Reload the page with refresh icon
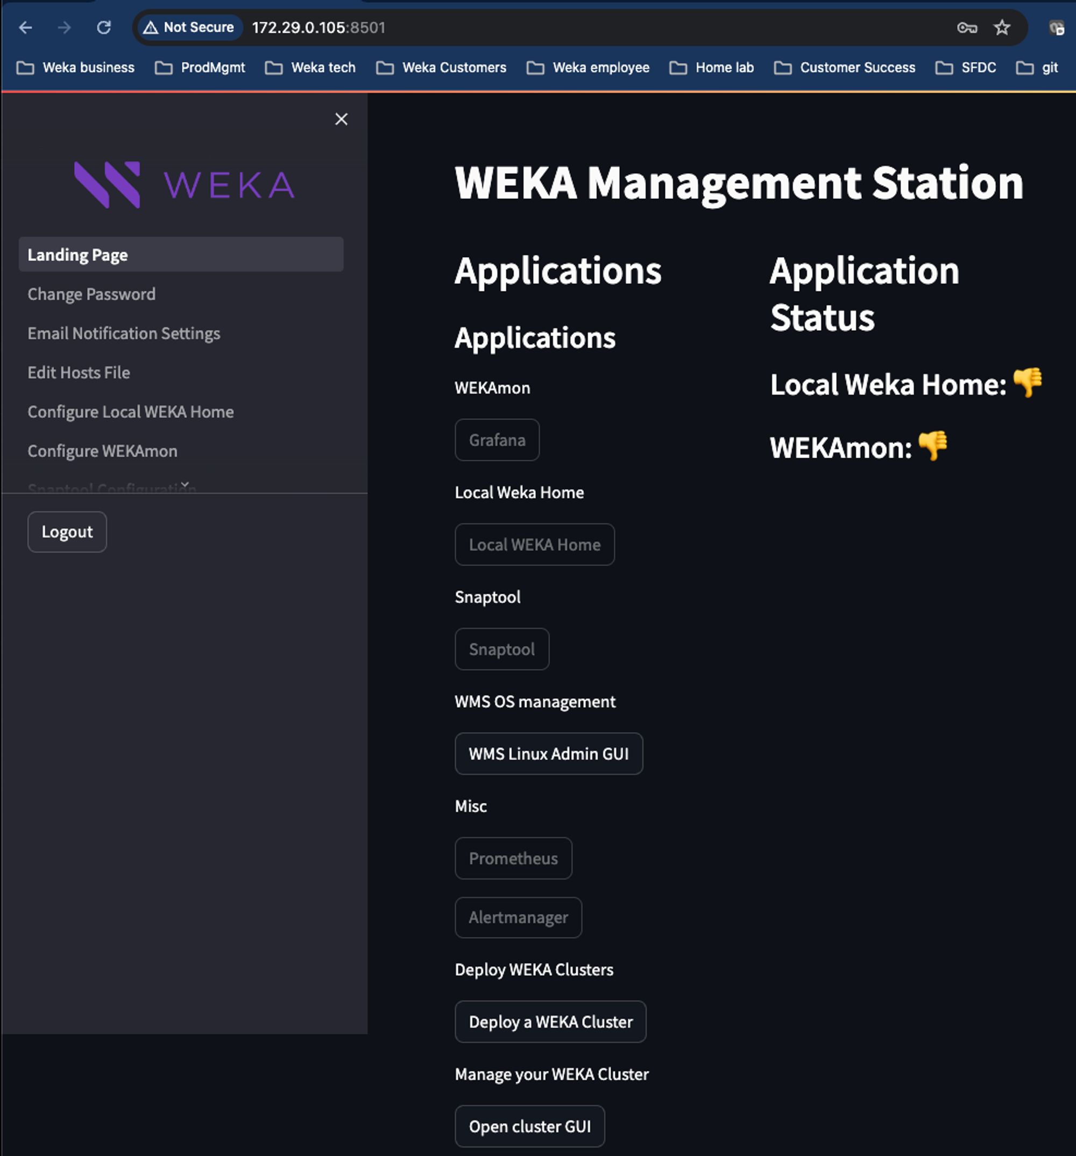1076x1156 pixels. pyautogui.click(x=104, y=27)
